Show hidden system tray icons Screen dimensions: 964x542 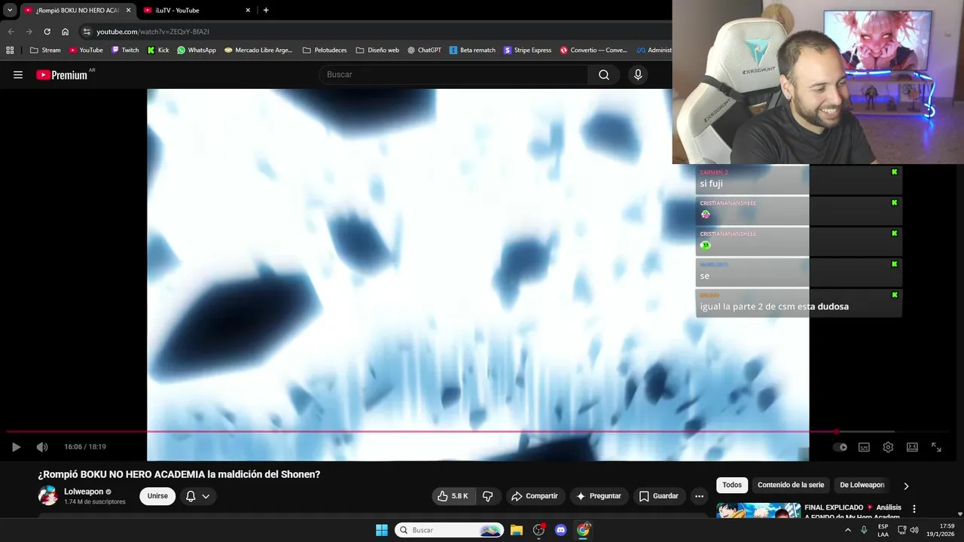[x=848, y=530]
